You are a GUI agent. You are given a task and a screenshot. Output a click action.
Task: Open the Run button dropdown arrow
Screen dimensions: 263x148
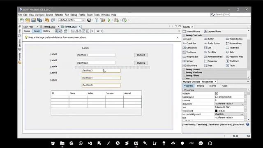click(112, 20)
